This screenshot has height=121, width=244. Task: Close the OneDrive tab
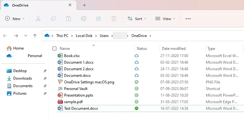(70, 5)
